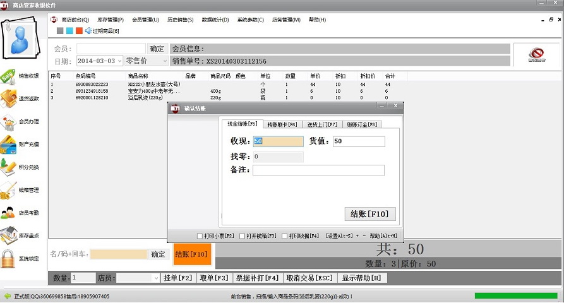Toggle 打开钱箱[F3] checkbox
Screen dimensions: 564x303
(x=242, y=236)
